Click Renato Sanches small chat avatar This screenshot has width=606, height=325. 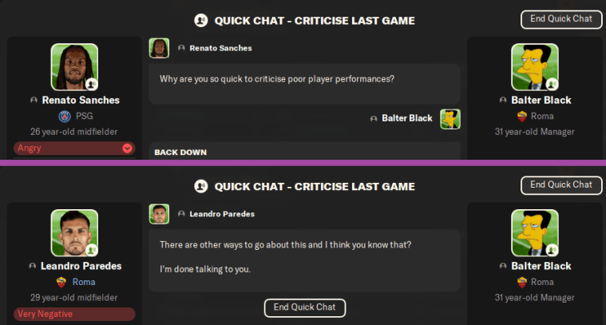pos(159,48)
